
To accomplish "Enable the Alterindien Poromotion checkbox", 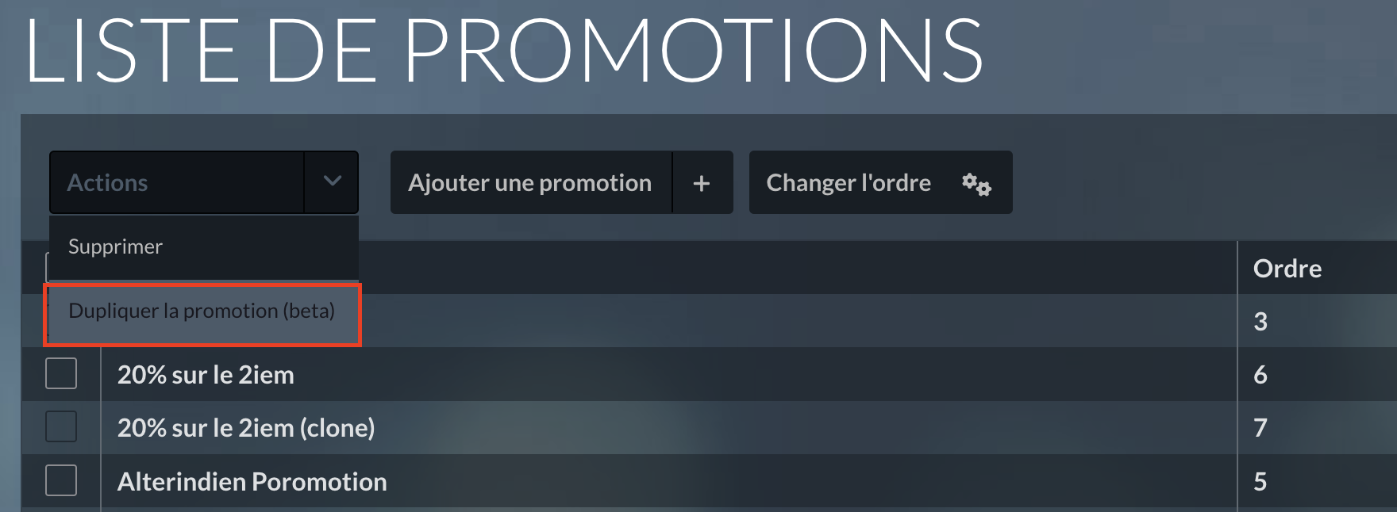I will [61, 480].
